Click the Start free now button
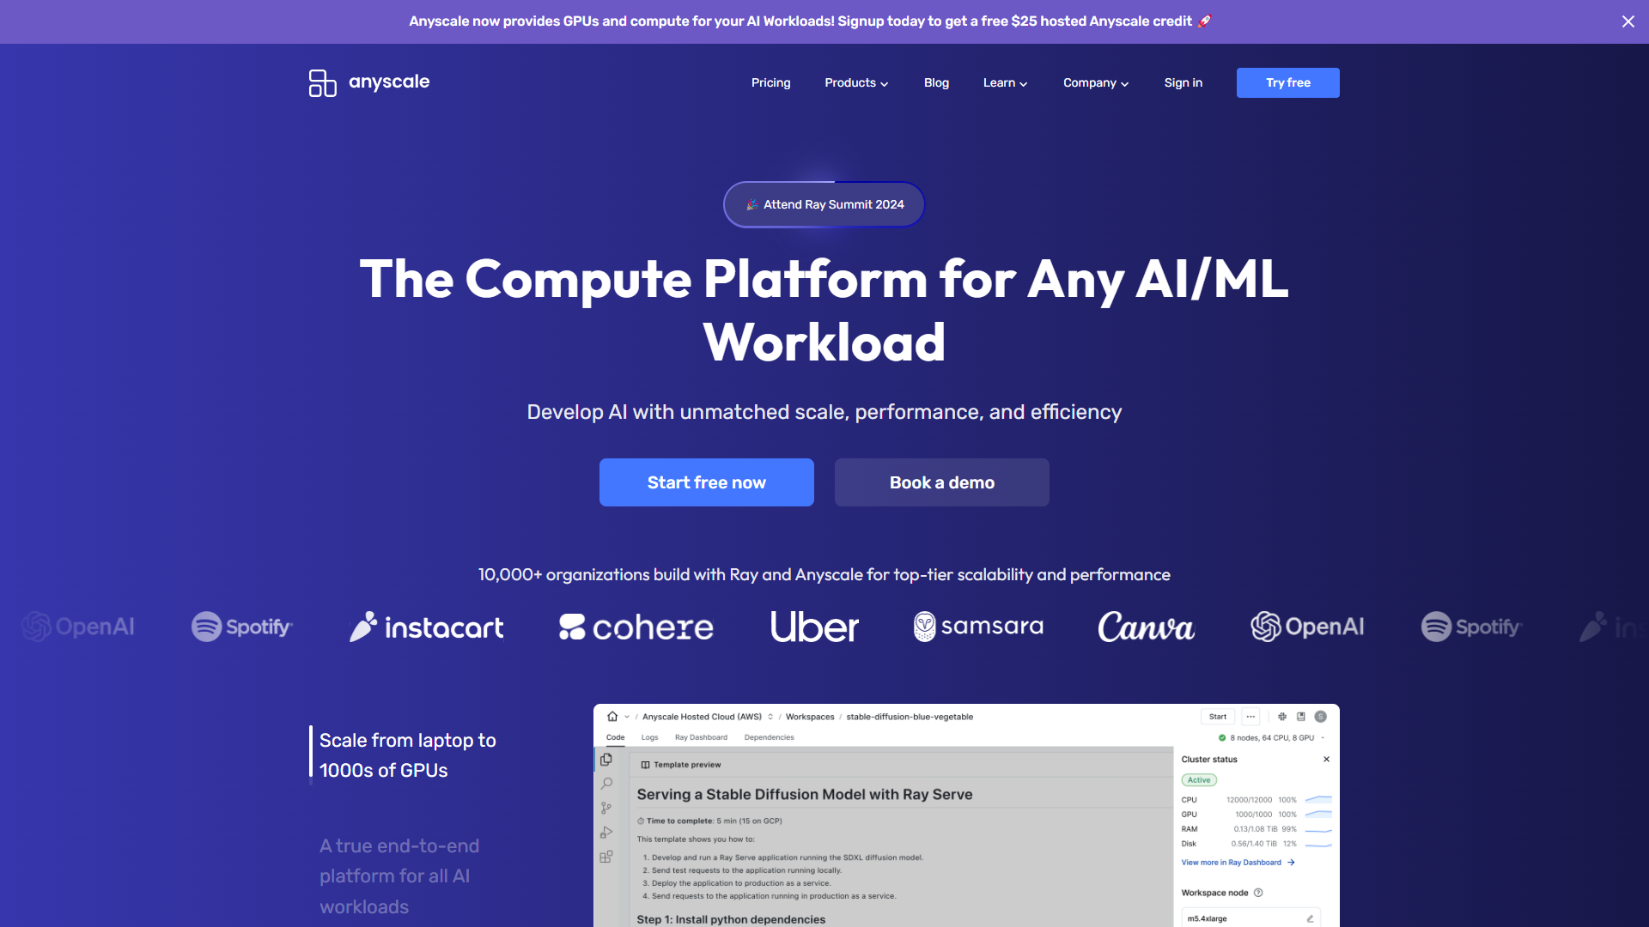Screen dimensions: 1649x927 coord(706,482)
